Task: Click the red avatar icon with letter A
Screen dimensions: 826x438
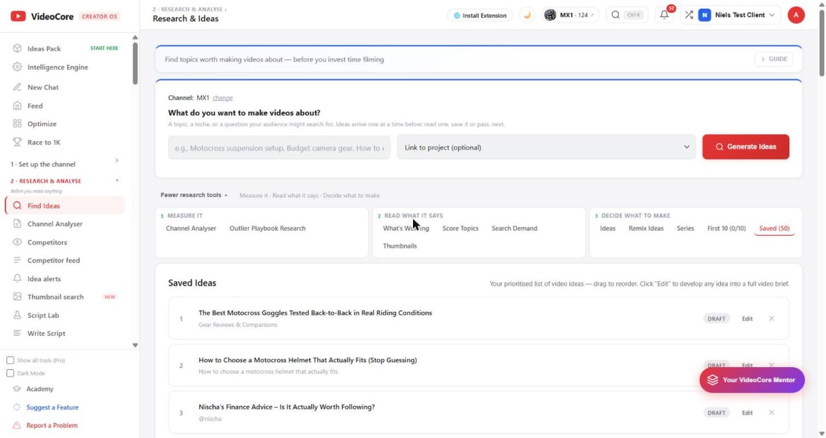Action: coord(796,15)
